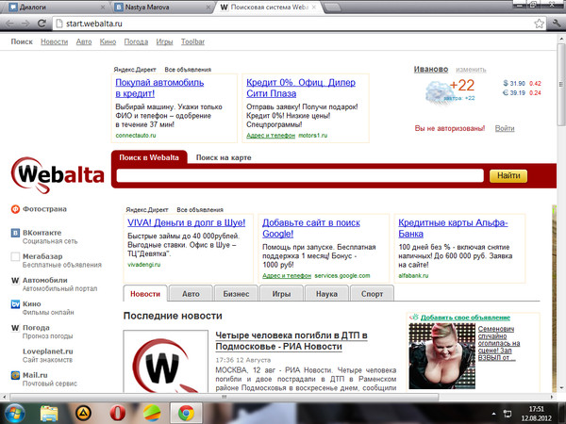The image size is (566, 424).
Task: Close the Диалоги tab
Action: 103,7
